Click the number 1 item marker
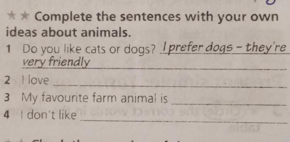 pos(8,50)
